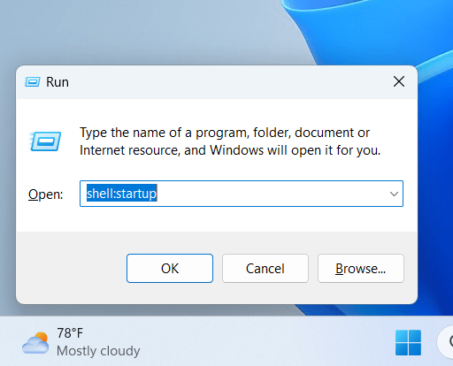Click the "Mostly cloudy" weather text
Screen dimensions: 453x366
(x=98, y=351)
